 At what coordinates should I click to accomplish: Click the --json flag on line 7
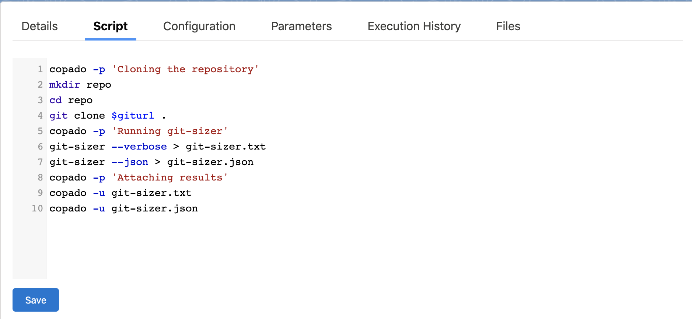coord(130,162)
